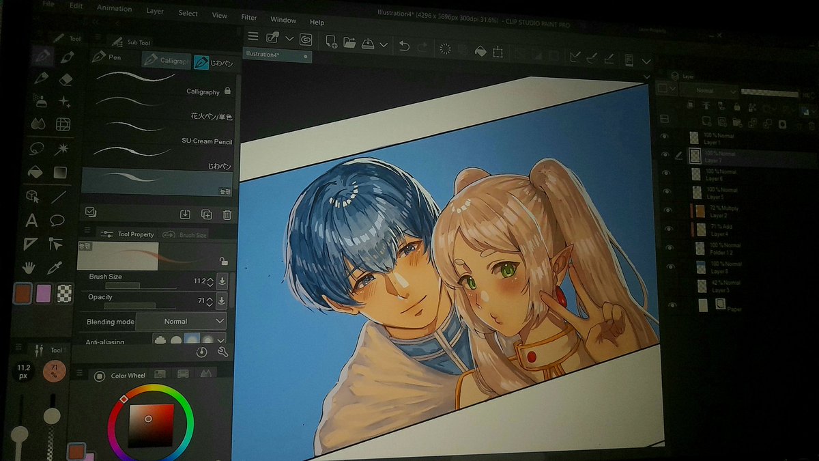The height and width of the screenshot is (461, 819).
Task: Open the layer blend mode Normal dropdown
Action: [708, 91]
